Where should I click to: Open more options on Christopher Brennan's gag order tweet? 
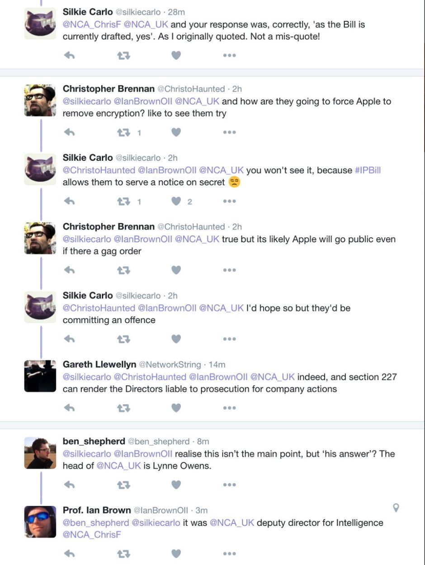(x=229, y=270)
